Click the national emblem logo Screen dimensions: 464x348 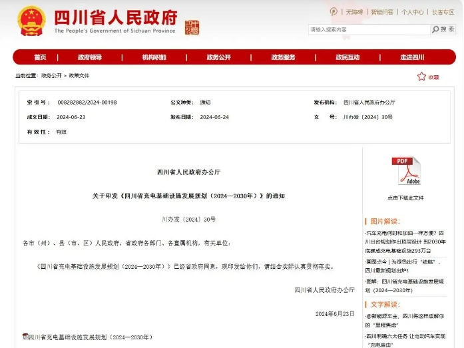click(31, 20)
